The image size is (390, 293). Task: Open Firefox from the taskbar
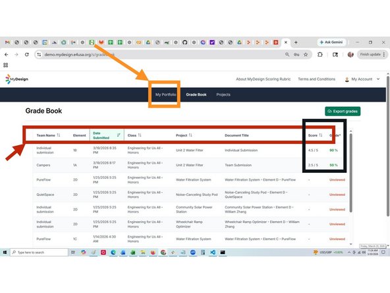coord(153,252)
